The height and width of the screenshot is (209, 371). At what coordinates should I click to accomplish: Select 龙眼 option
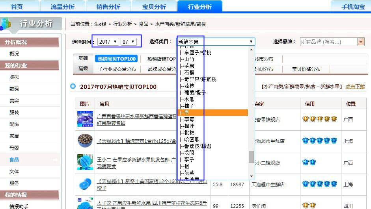pyautogui.click(x=213, y=153)
